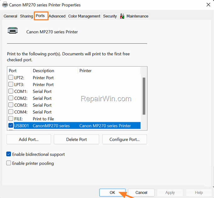
Task: Click the title bar printer icon
Action: coord(5,5)
